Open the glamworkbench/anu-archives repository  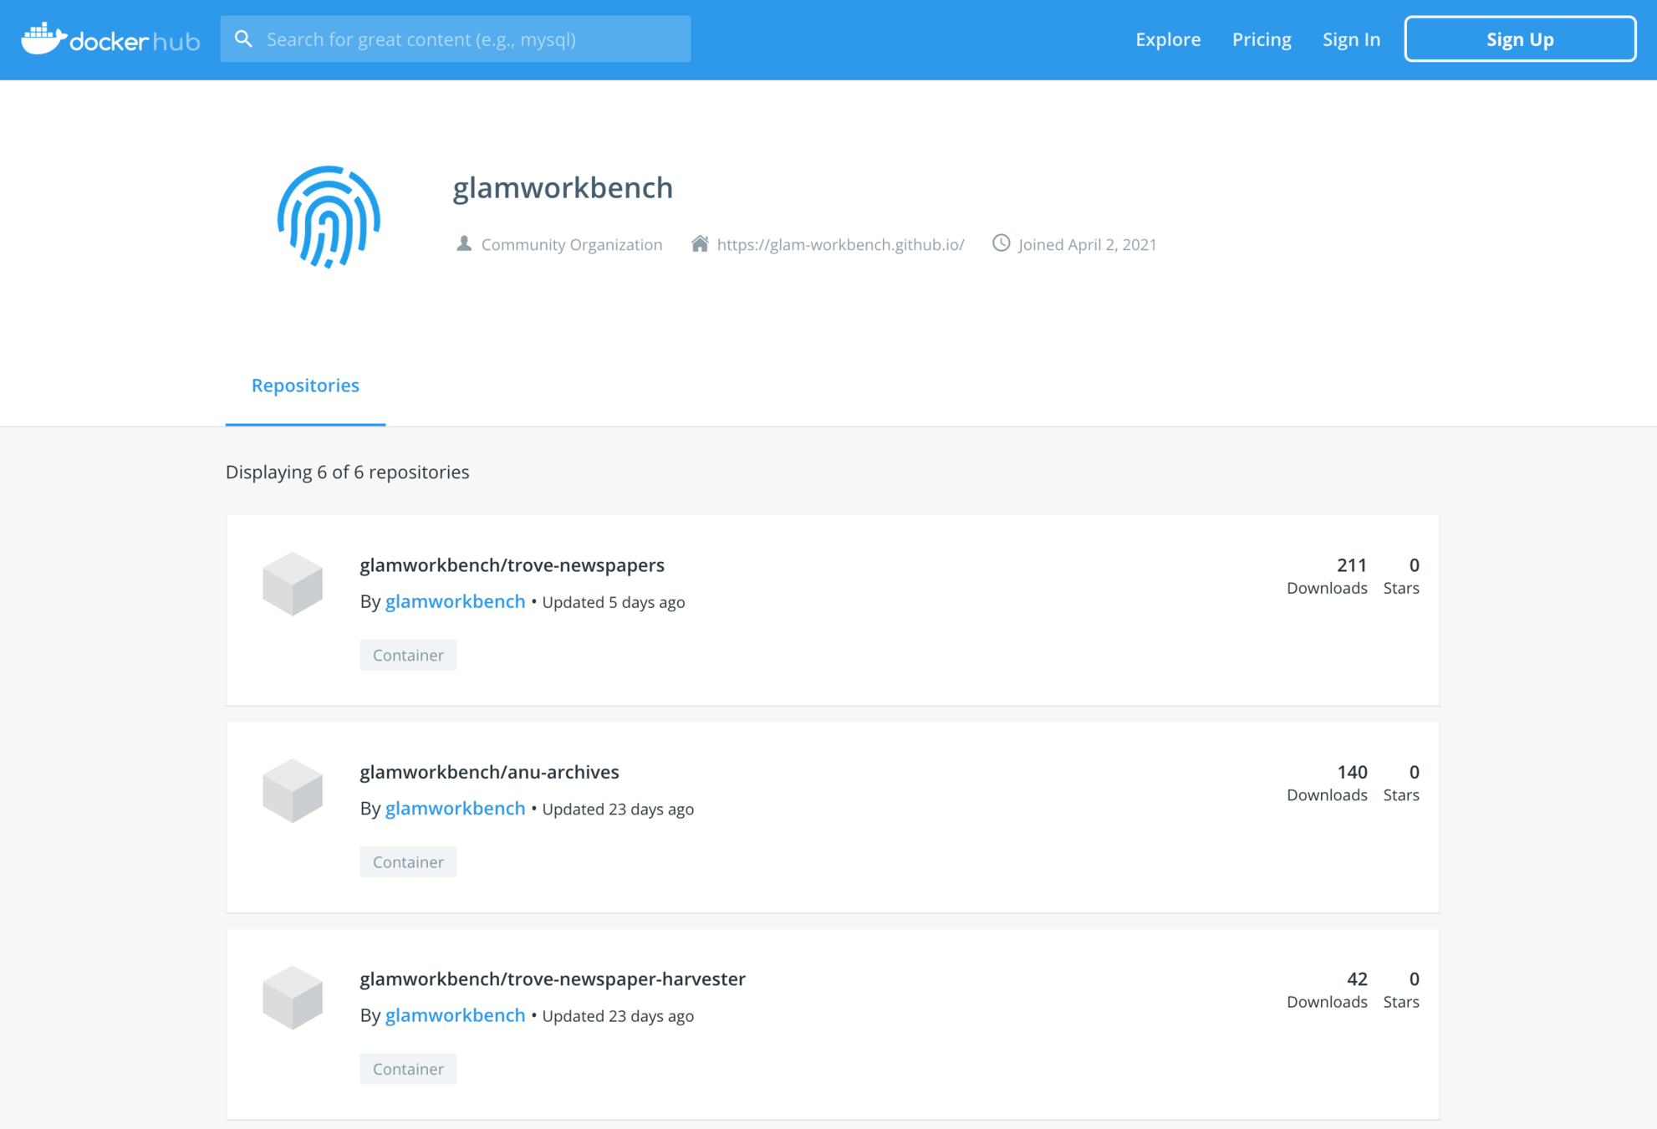point(489,772)
